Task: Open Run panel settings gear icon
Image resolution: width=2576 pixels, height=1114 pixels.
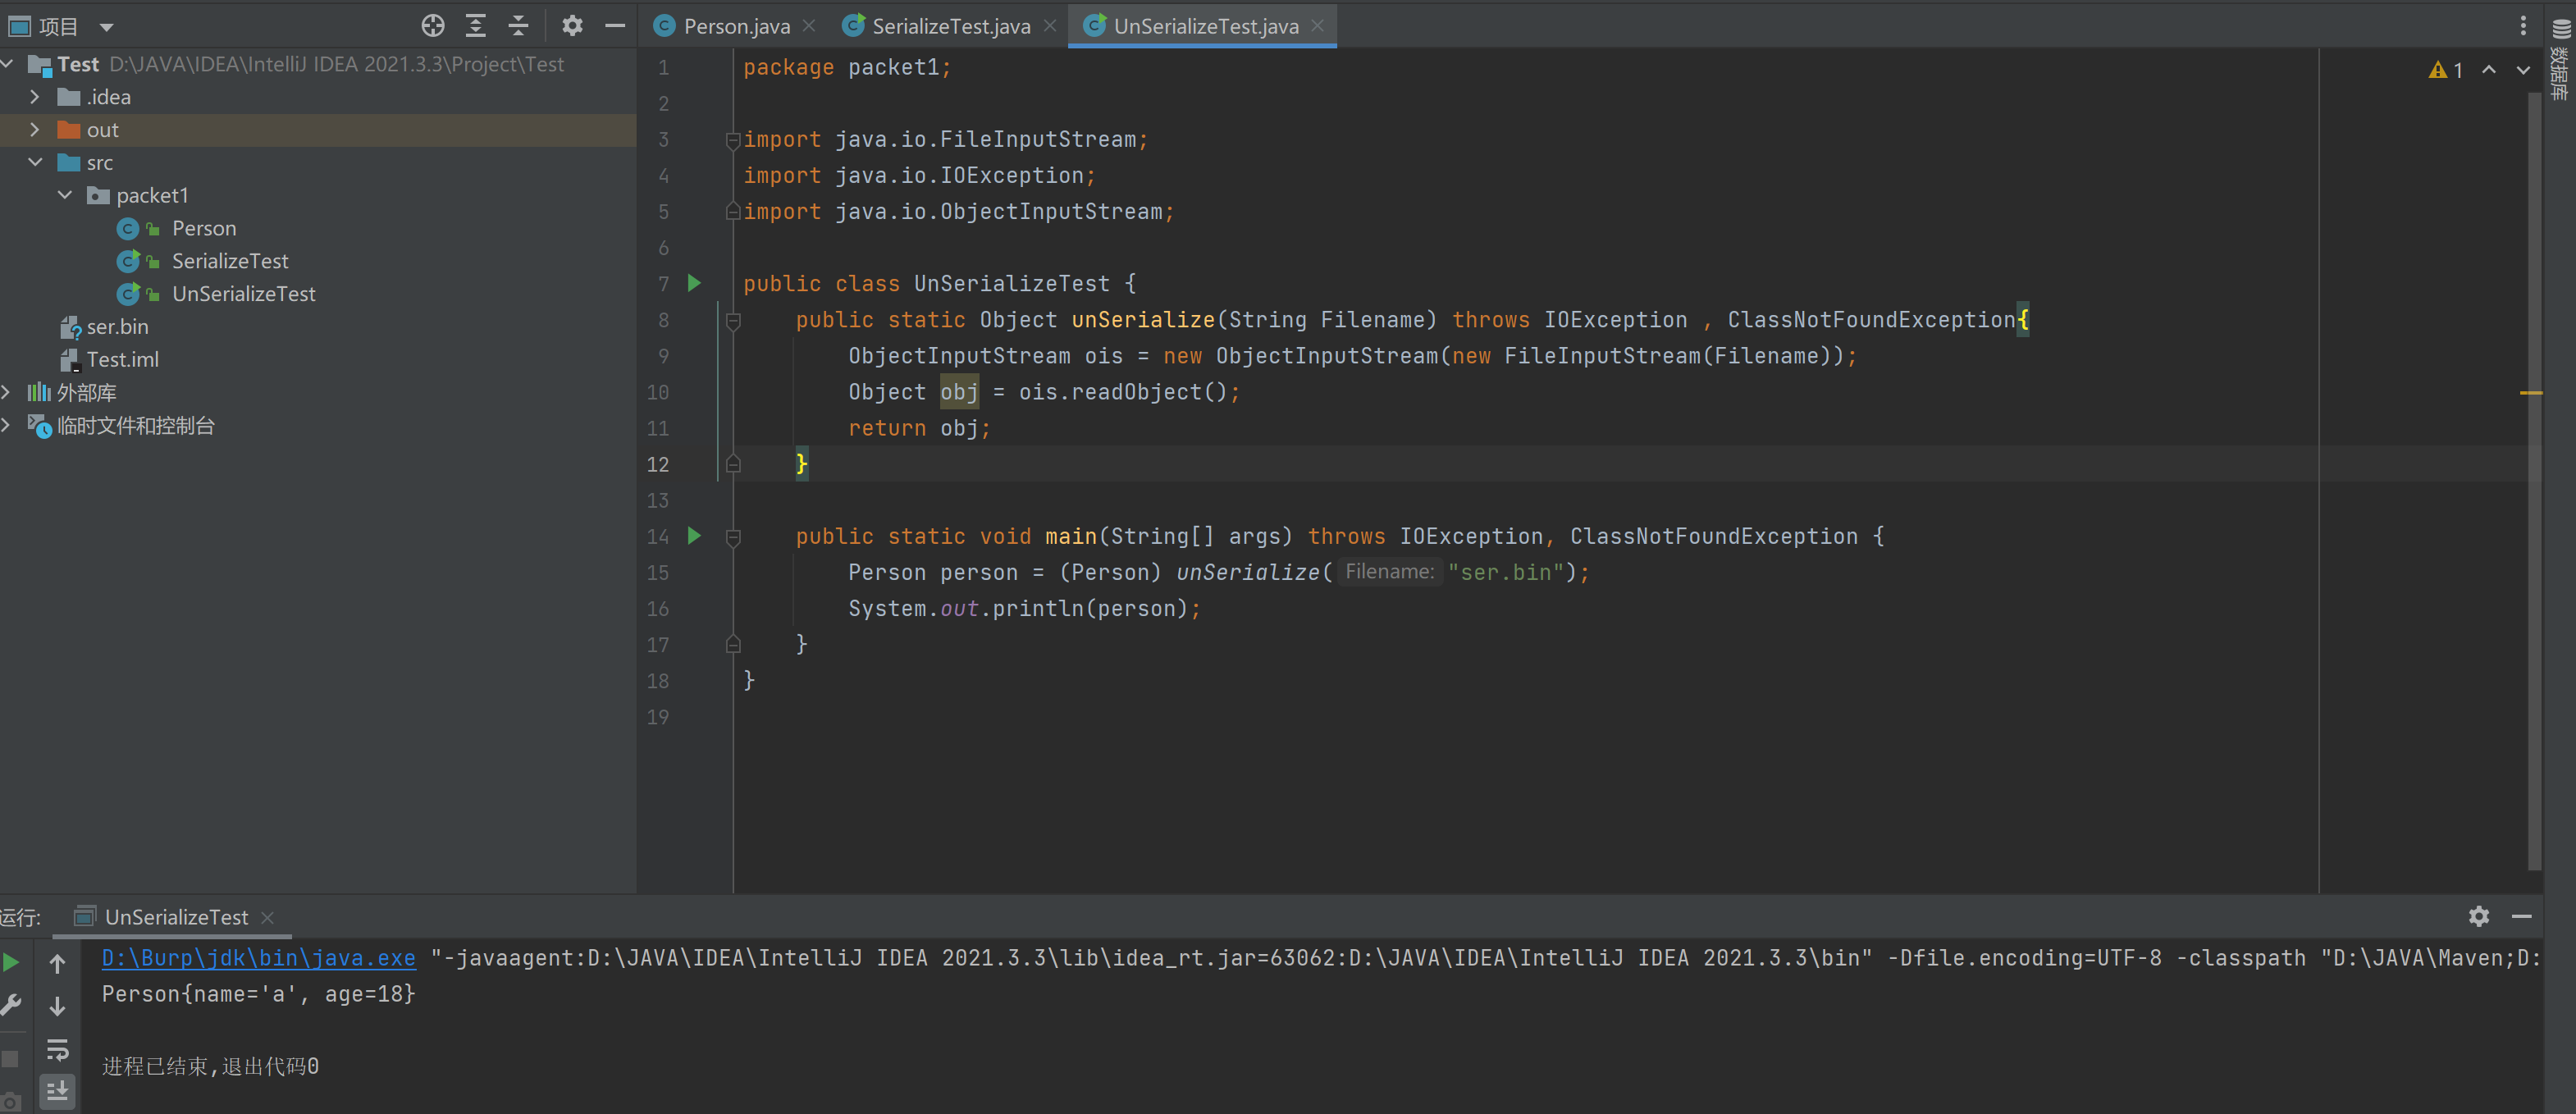Action: click(2478, 916)
